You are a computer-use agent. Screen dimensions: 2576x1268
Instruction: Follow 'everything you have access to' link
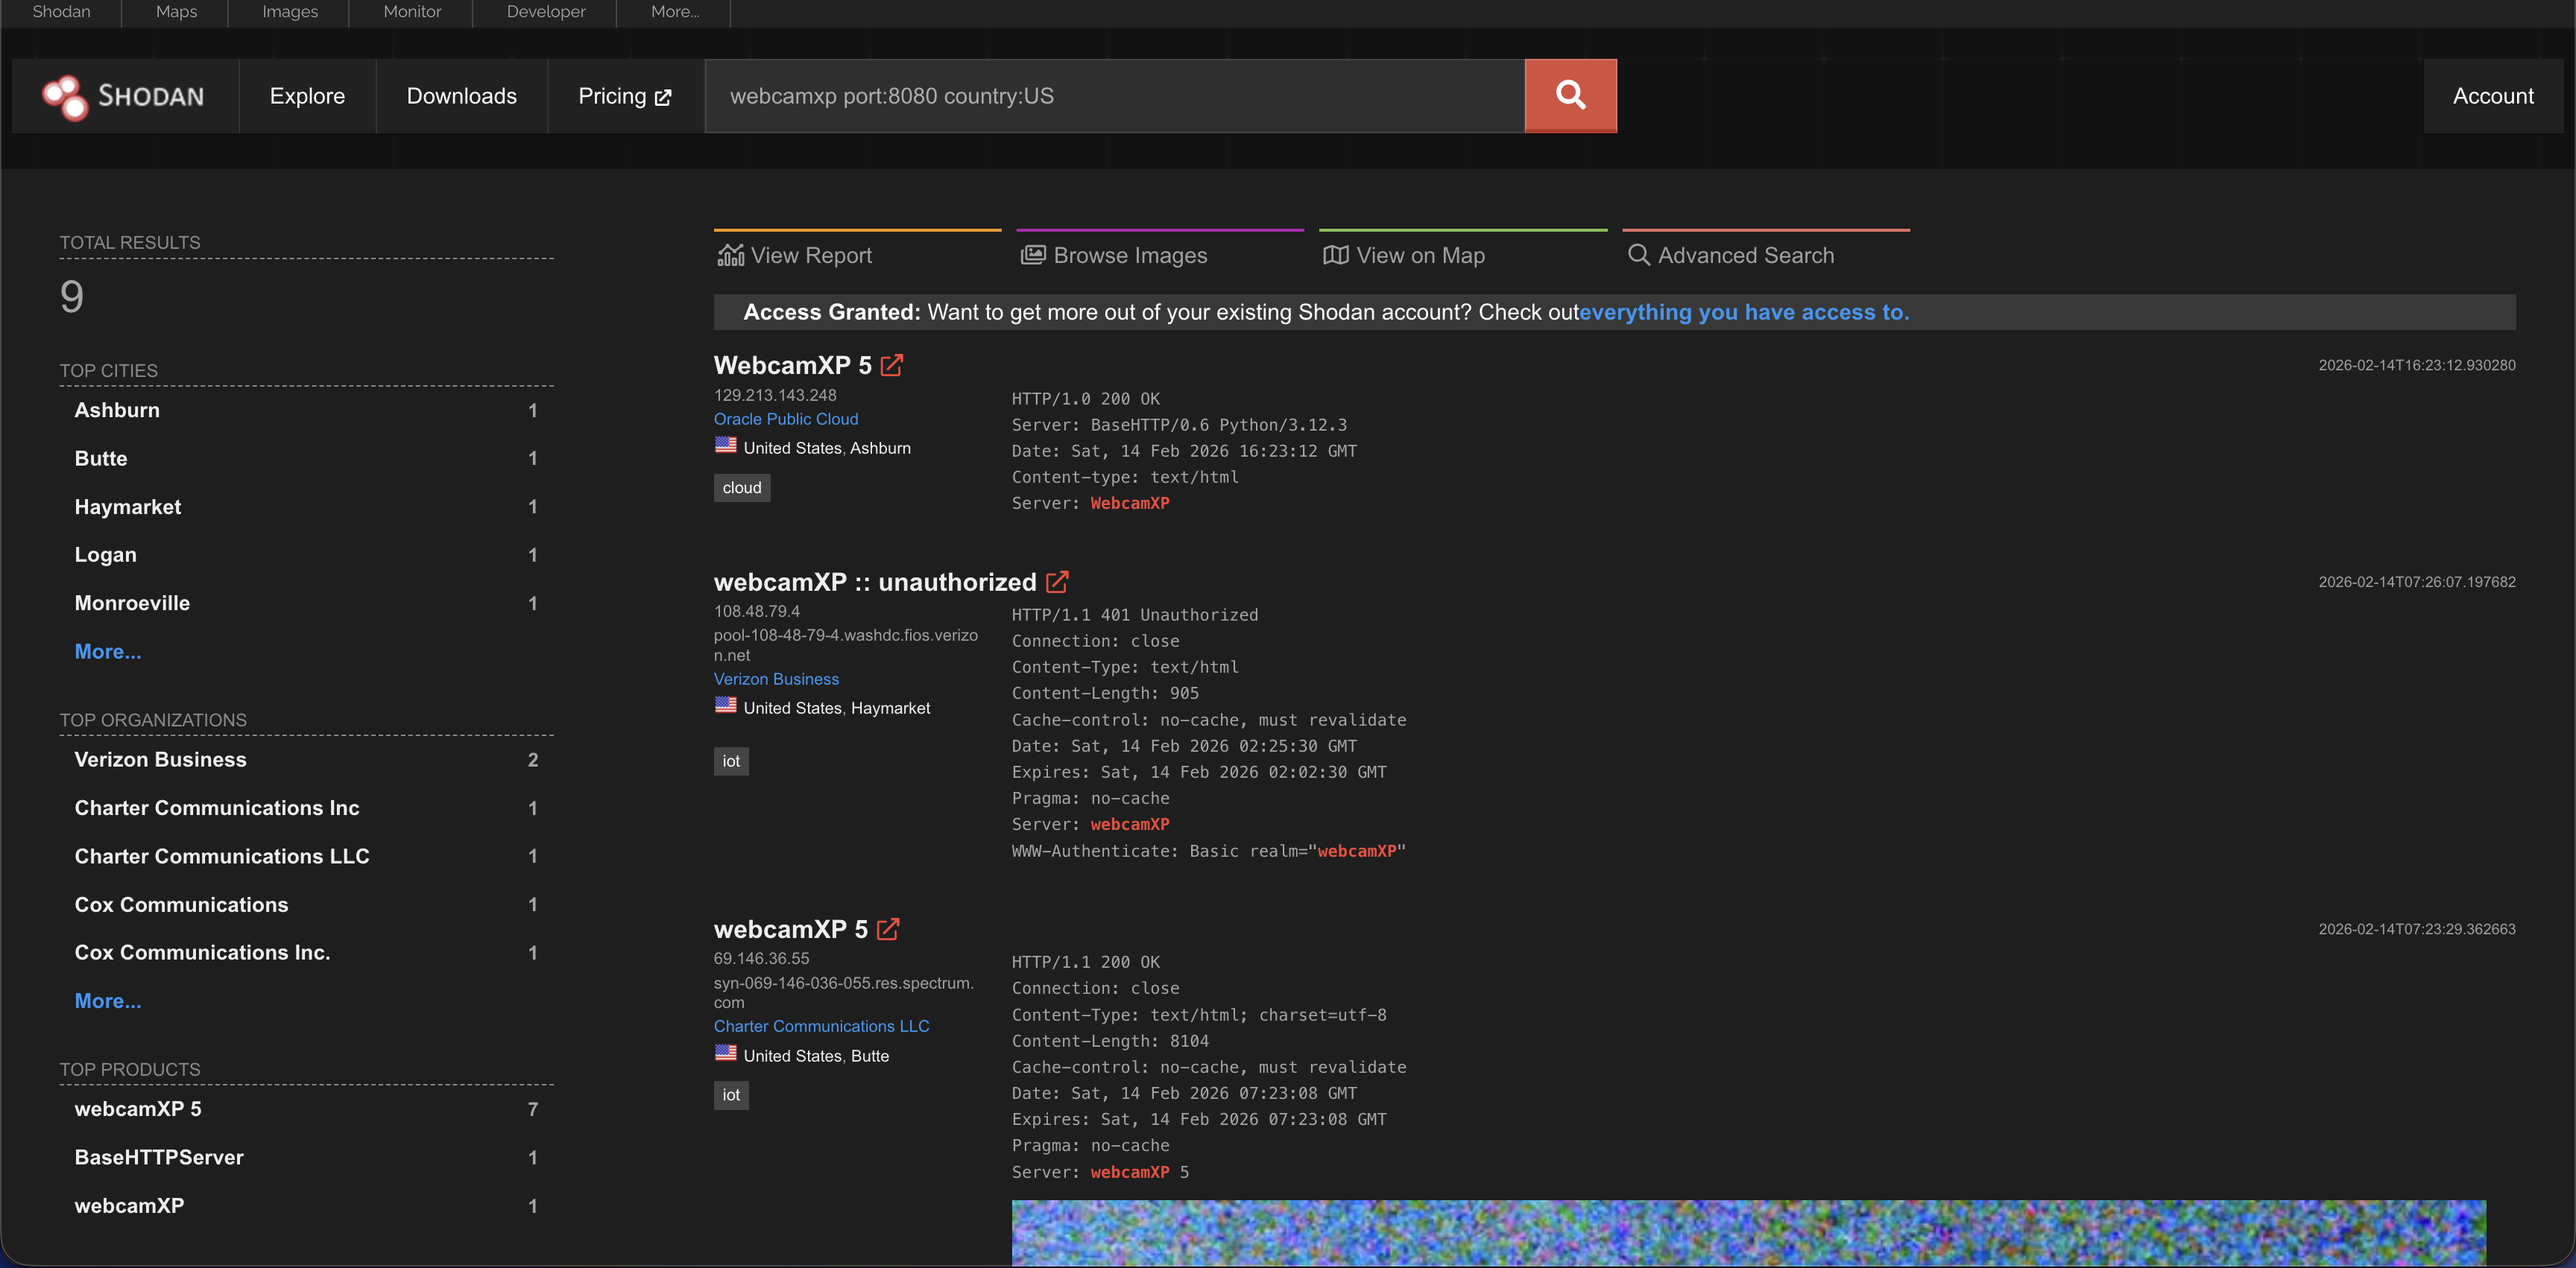coord(1744,313)
